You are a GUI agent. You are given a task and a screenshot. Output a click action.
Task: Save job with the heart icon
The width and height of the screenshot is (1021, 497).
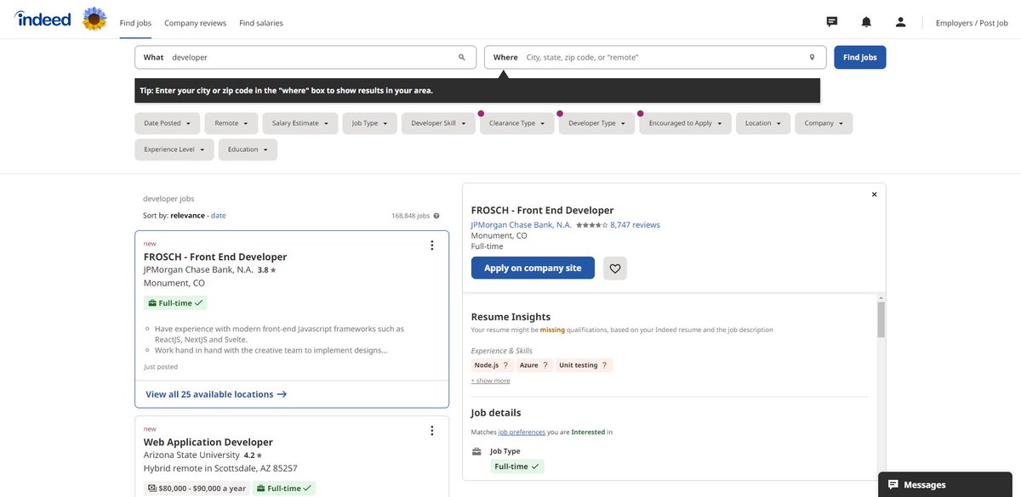[x=615, y=268]
